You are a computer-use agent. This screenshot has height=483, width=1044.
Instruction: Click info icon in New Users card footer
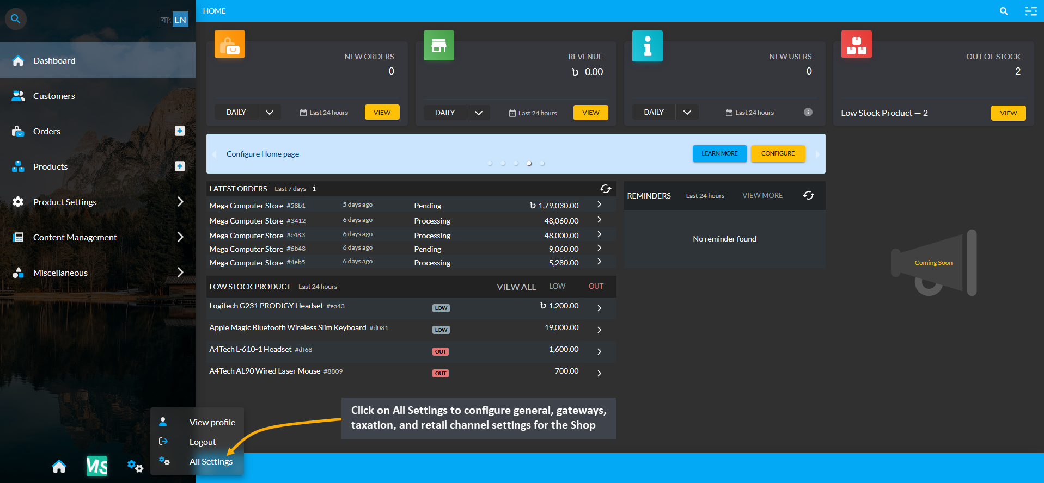808,112
